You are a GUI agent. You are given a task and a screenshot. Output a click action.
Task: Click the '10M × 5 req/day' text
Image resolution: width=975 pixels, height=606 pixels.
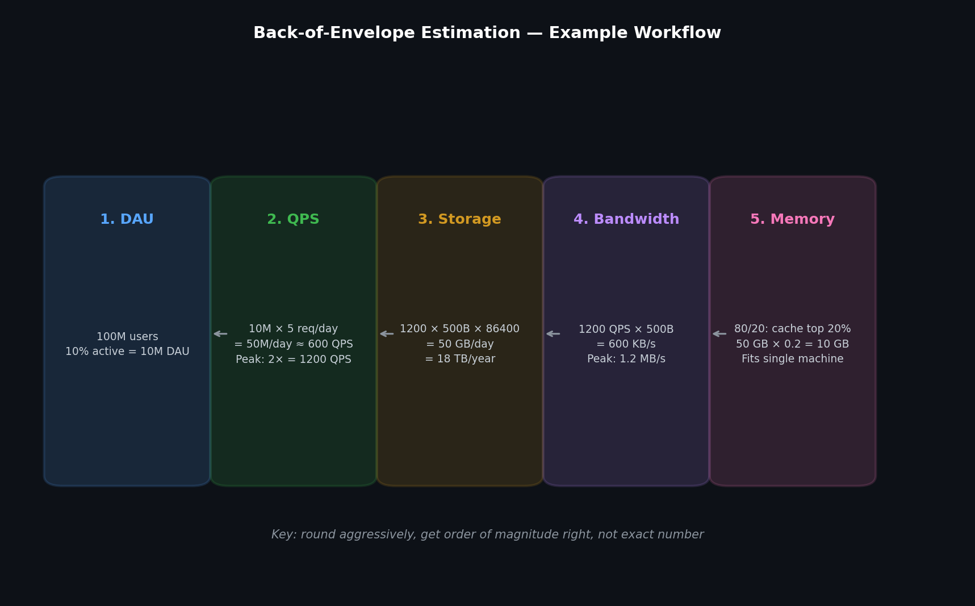tap(294, 329)
